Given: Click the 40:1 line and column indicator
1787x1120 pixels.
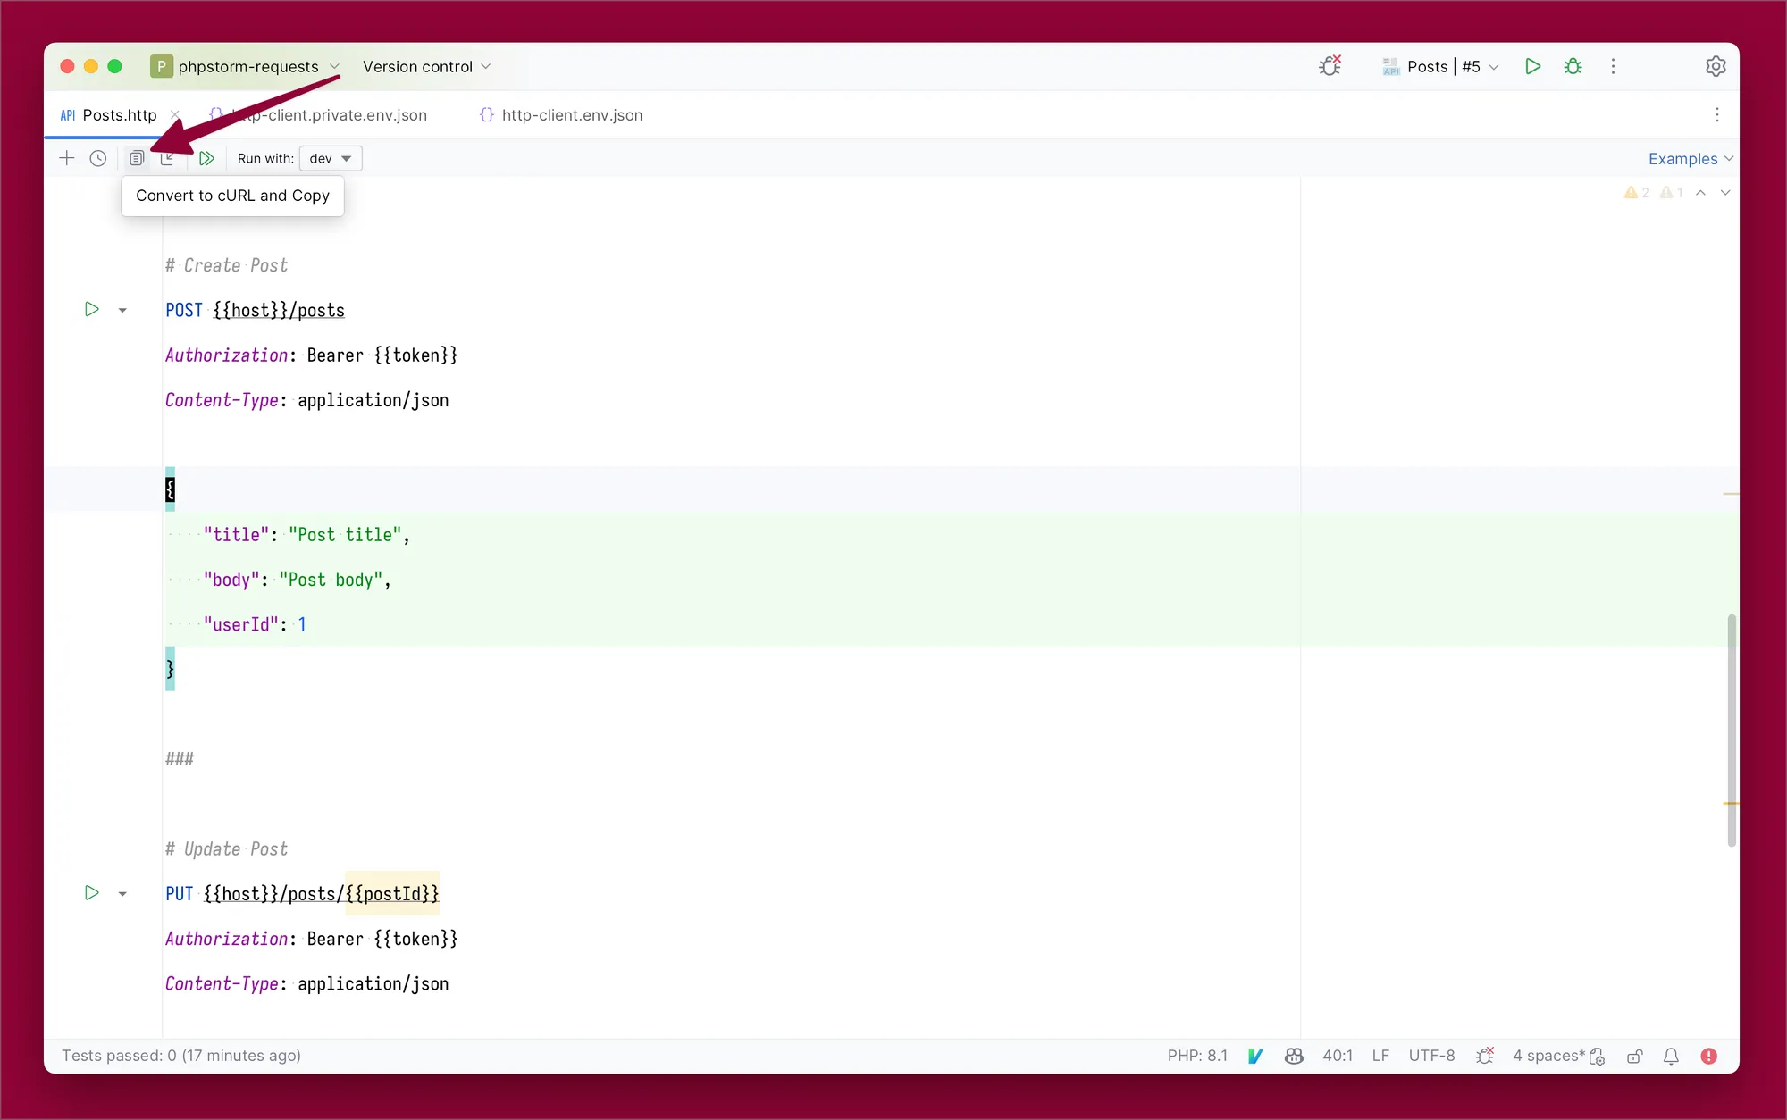Looking at the screenshot, I should 1337,1056.
